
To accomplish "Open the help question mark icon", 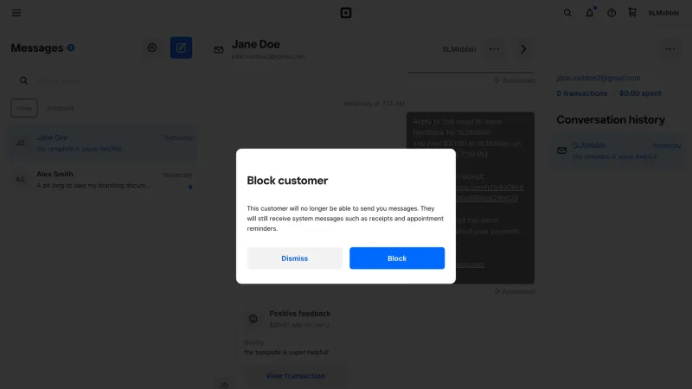I will pyautogui.click(x=612, y=13).
